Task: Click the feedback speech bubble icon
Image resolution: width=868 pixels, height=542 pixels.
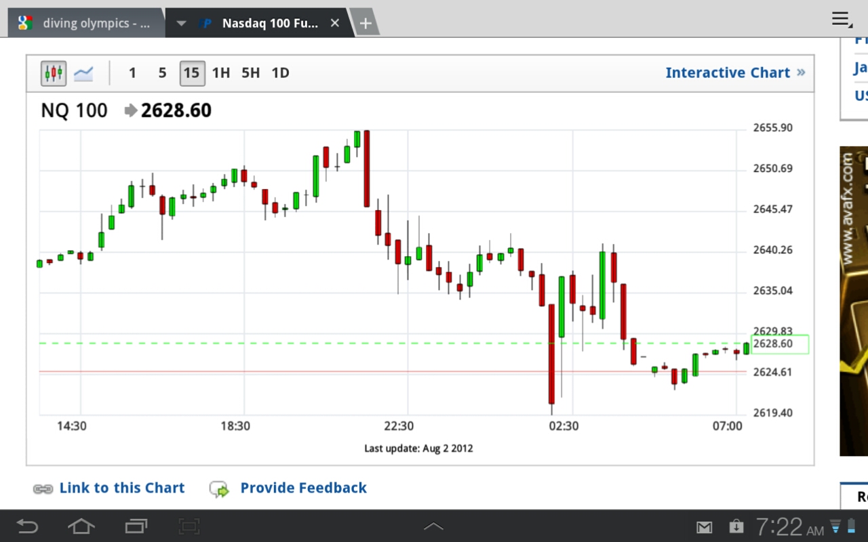Action: point(219,489)
